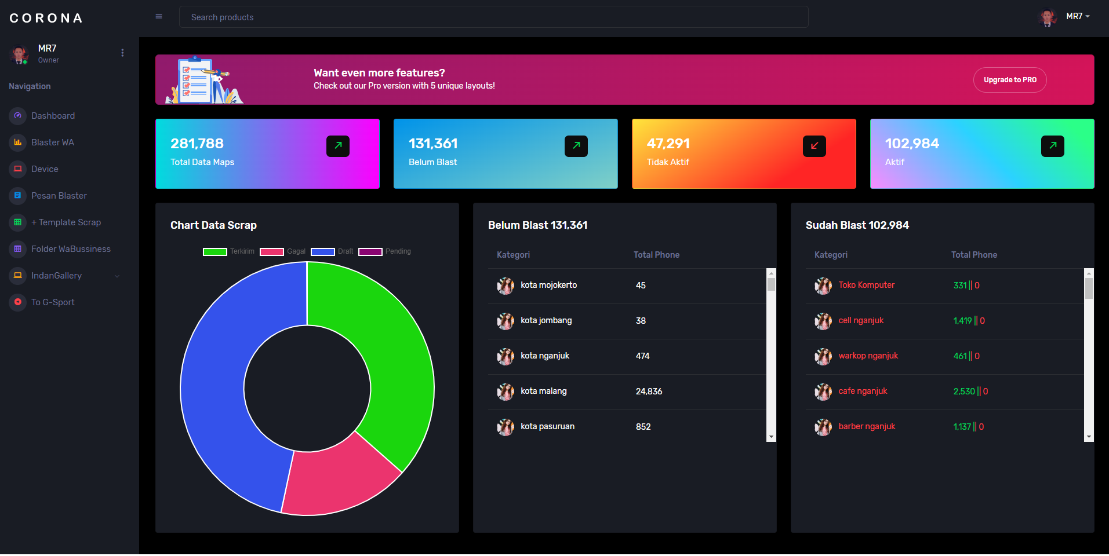Toggle the Gagal legend item
1109x556 pixels.
coord(283,251)
